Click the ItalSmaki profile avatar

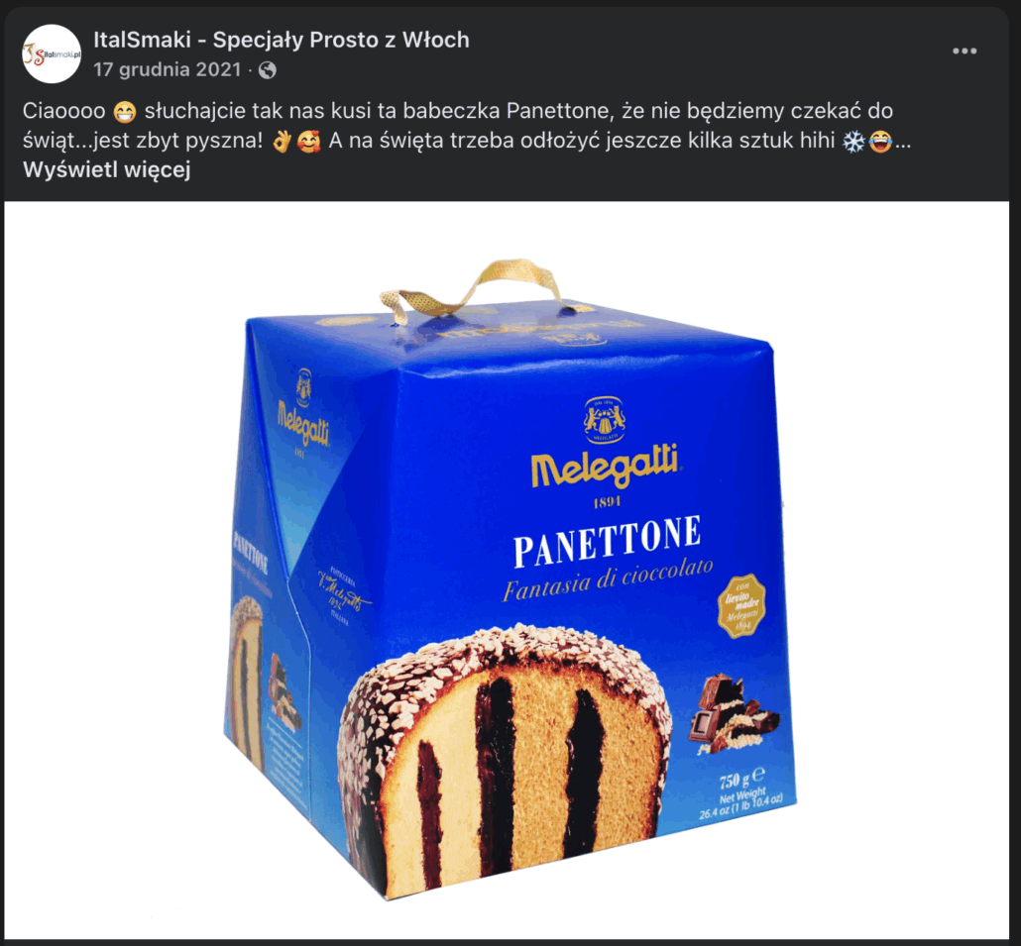[52, 54]
